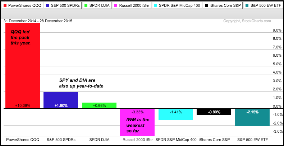284x146 pixels.
Task: Click the blue S&P 500 SPDRs bar
Action: (x=61, y=100)
